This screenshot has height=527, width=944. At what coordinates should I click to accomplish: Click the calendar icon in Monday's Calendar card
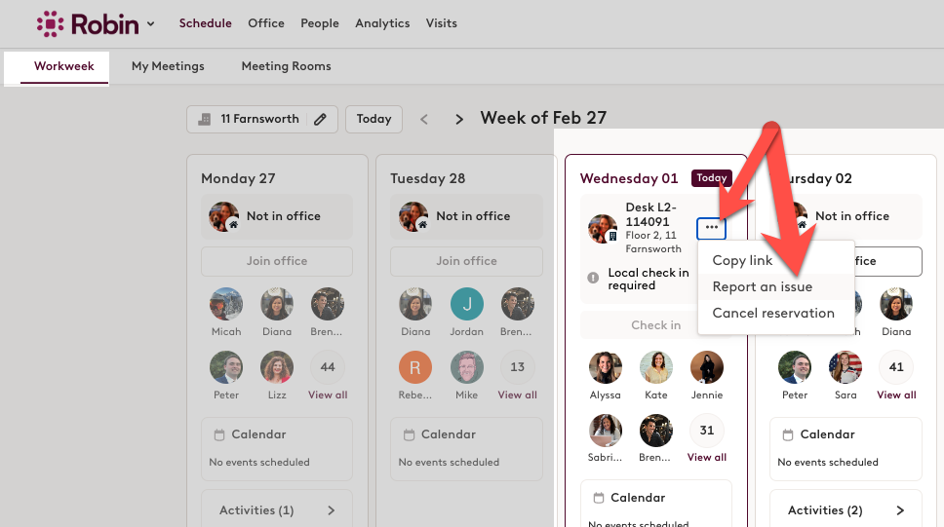point(219,434)
